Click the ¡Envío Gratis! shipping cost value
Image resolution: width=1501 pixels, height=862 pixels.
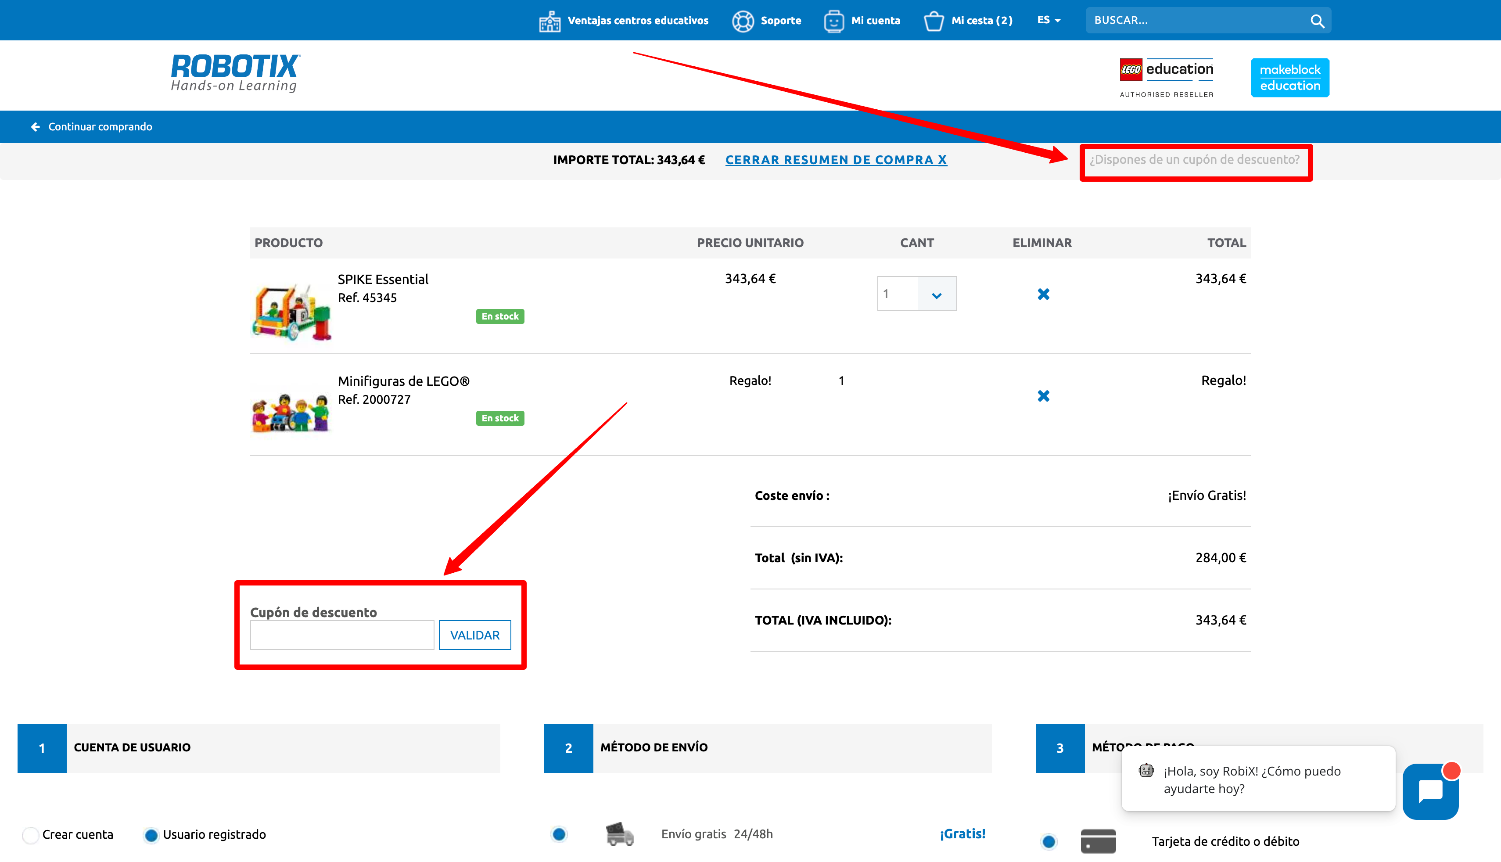pos(1207,496)
